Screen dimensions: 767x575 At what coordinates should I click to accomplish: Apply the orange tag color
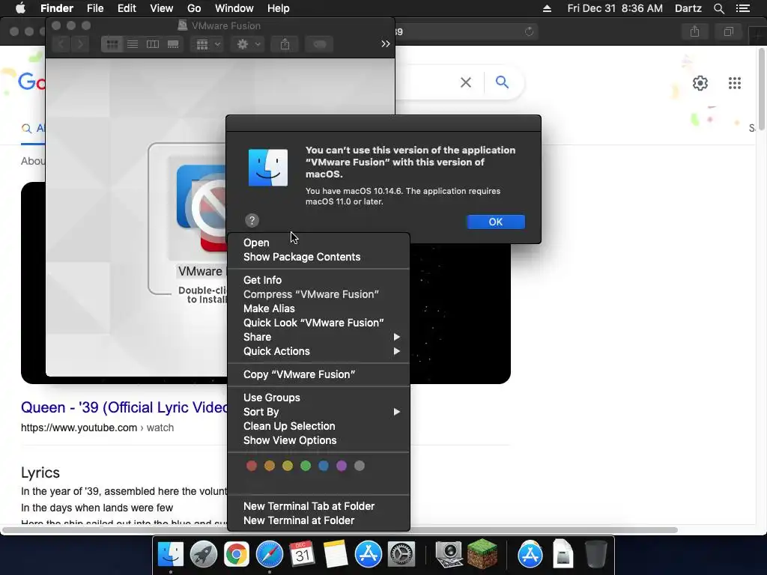tap(270, 466)
